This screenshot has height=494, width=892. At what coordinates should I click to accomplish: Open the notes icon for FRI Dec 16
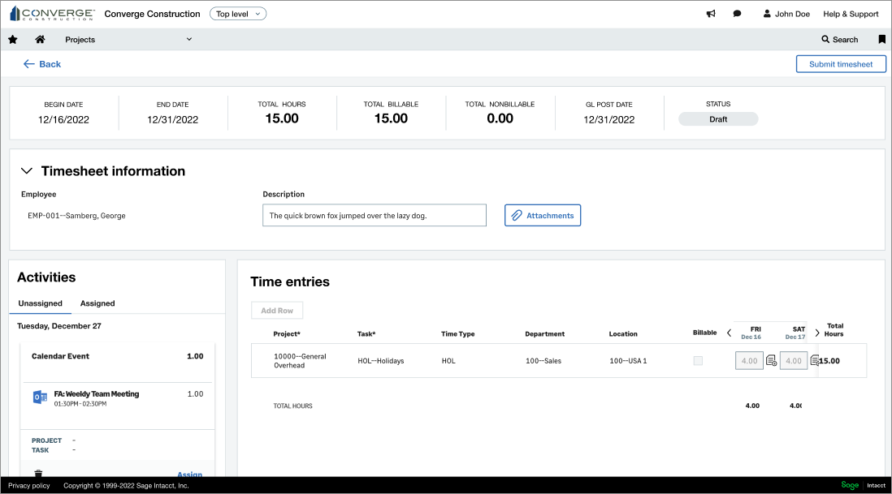[771, 361]
